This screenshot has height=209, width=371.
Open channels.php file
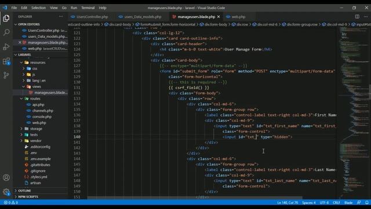[42, 111]
